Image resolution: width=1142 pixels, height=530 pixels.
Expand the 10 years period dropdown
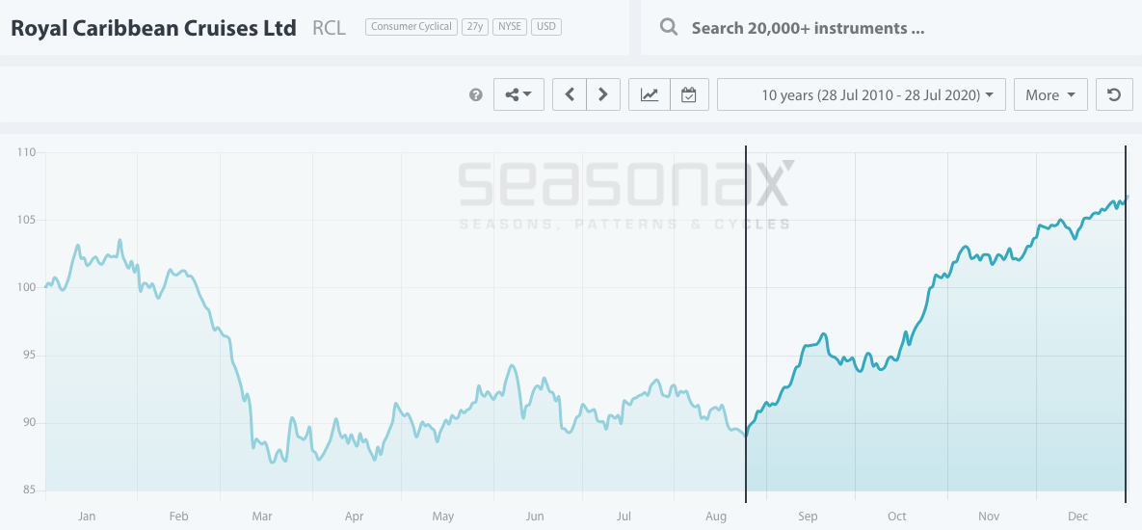click(x=862, y=94)
